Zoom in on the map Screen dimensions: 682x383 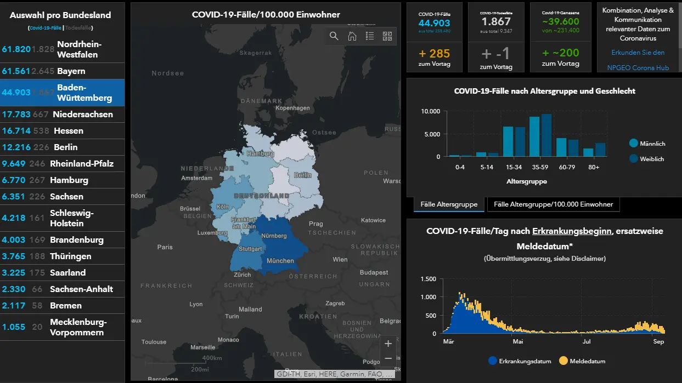(x=388, y=344)
